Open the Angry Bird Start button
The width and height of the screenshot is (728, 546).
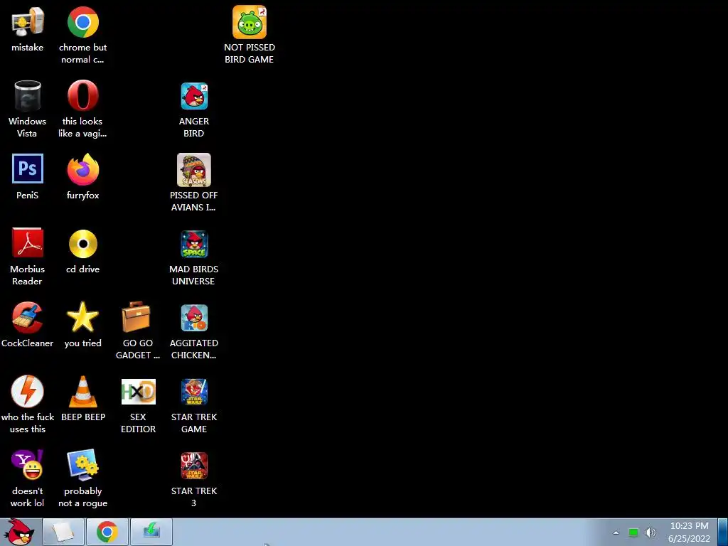[18, 532]
